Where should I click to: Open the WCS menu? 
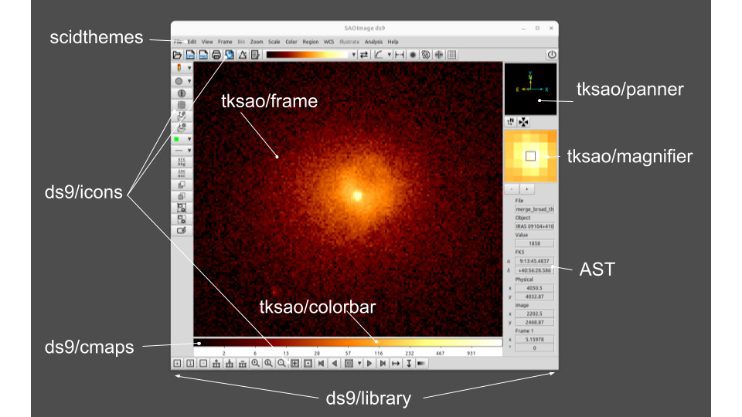click(x=329, y=42)
